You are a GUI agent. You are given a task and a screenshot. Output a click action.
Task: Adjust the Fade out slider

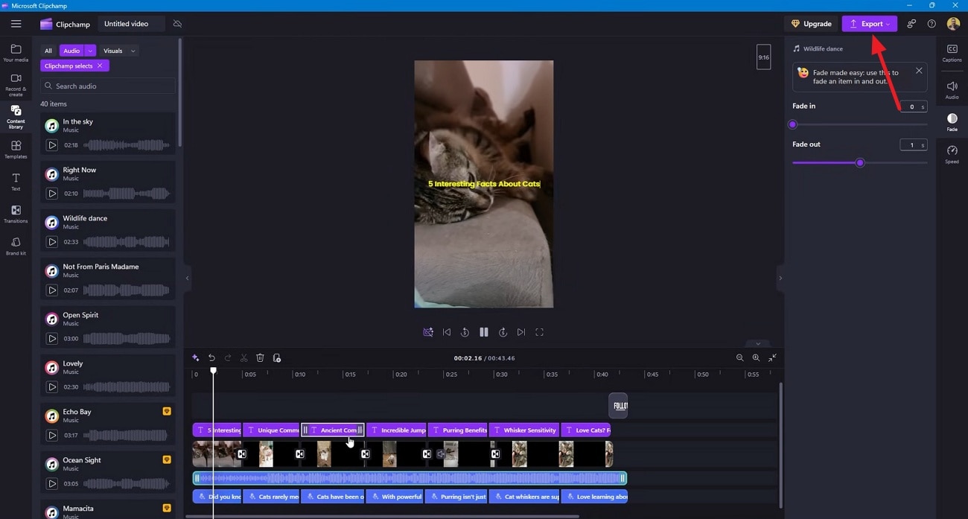coord(860,162)
